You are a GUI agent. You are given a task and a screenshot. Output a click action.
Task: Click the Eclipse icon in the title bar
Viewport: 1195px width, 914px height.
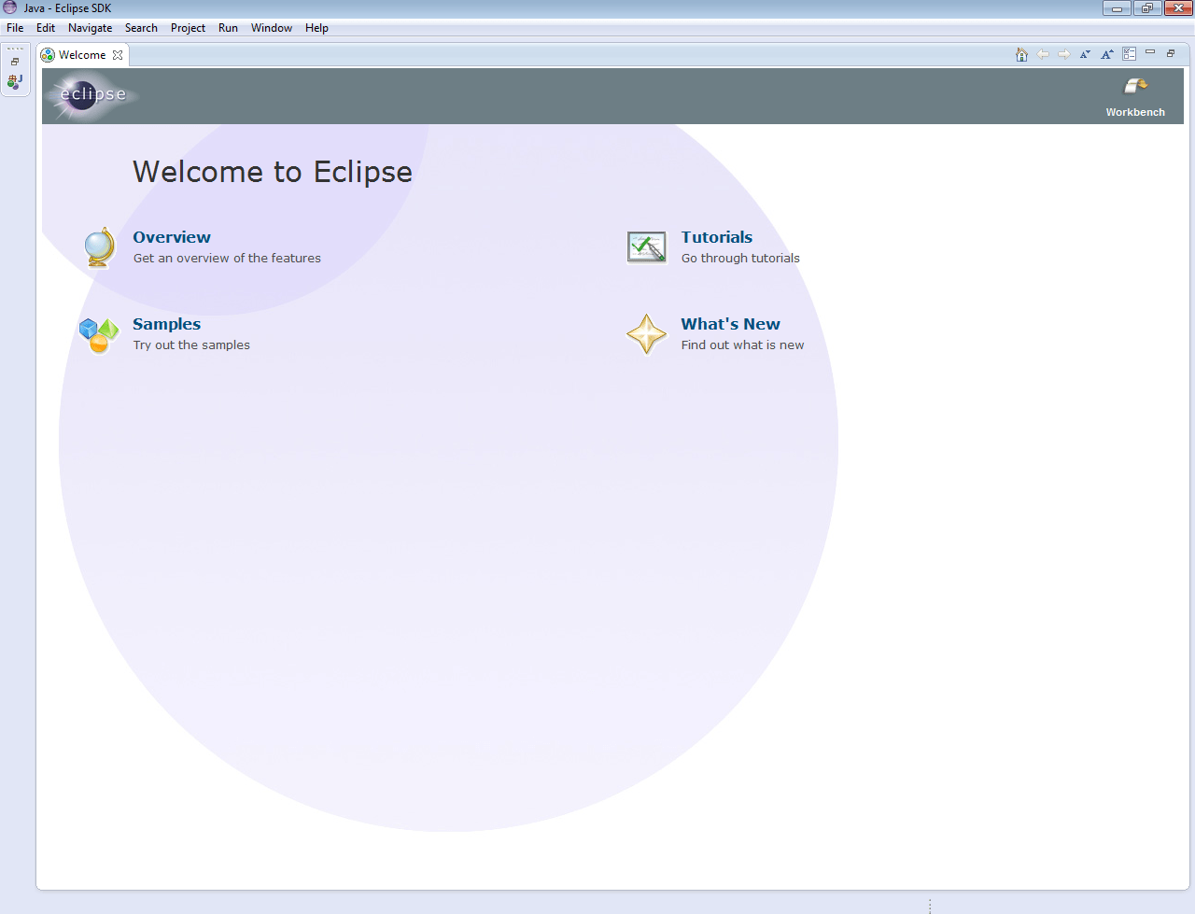coord(10,8)
